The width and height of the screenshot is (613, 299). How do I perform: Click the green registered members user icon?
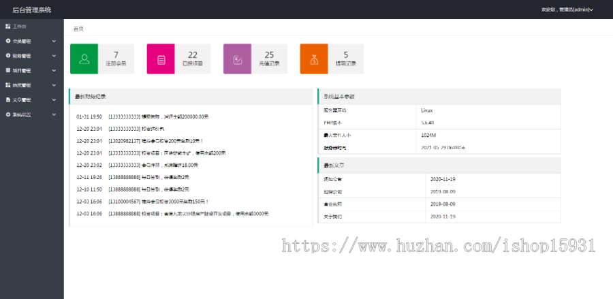point(84,59)
